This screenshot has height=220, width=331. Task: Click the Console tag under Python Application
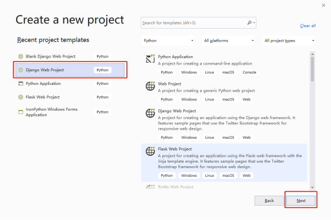250,72
